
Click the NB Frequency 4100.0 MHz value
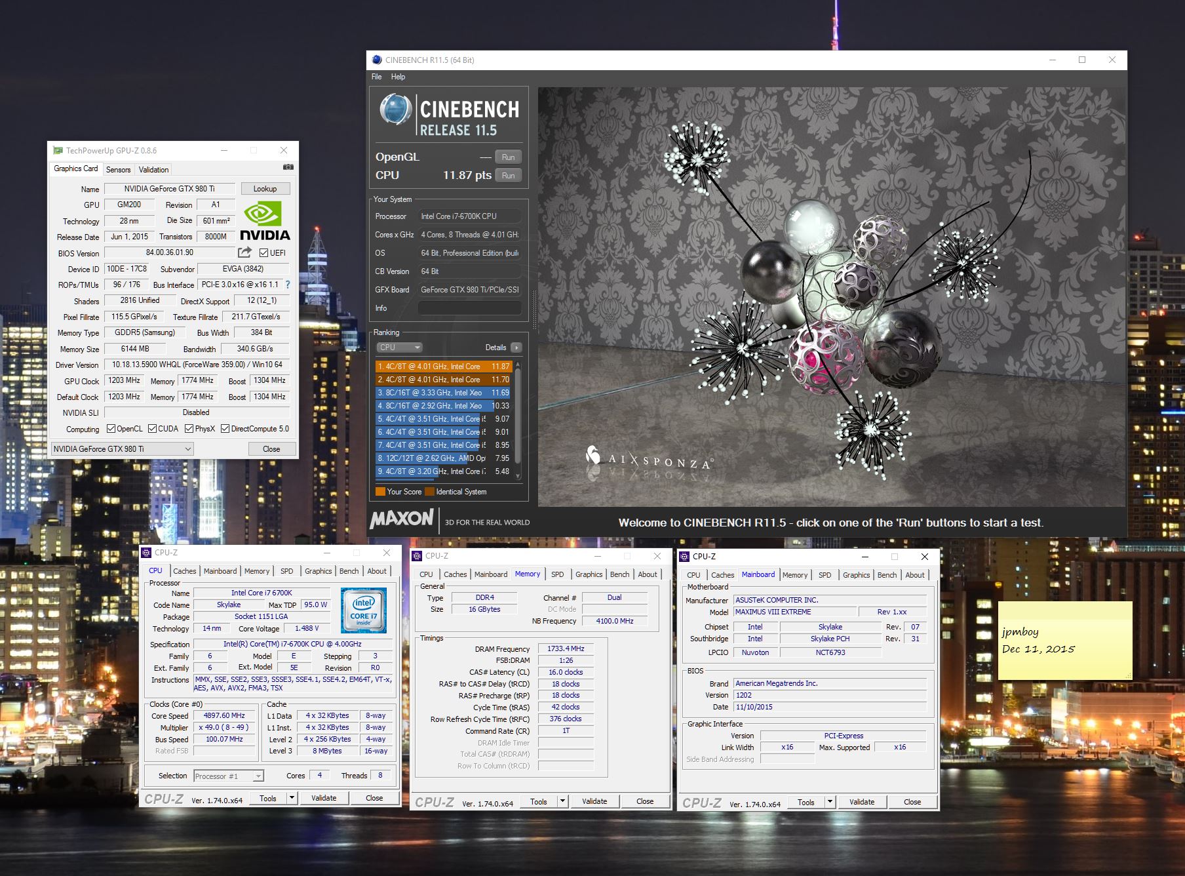615,621
